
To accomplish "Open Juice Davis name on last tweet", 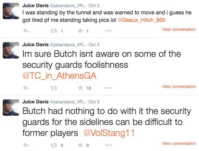I will (35, 102).
